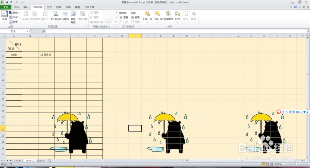
Task: Click the macro record icon in status bar
Action: click(x=11, y=164)
